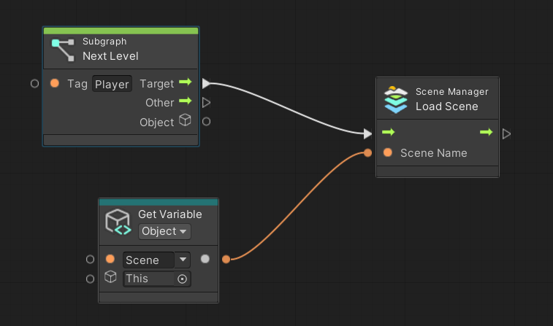Click the Get Variable cube icon
Viewport: 553px width, 326px height.
pyautogui.click(x=118, y=222)
